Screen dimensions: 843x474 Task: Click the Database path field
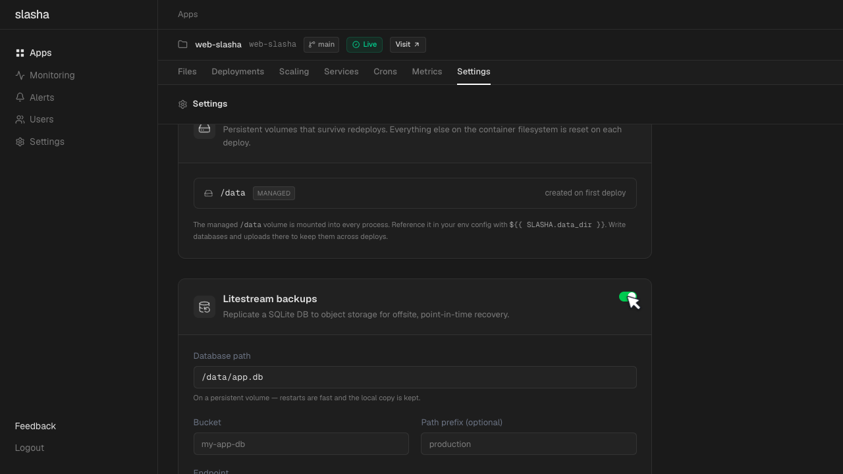pyautogui.click(x=415, y=377)
